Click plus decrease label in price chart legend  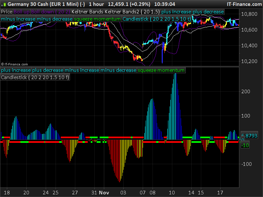click(208, 12)
